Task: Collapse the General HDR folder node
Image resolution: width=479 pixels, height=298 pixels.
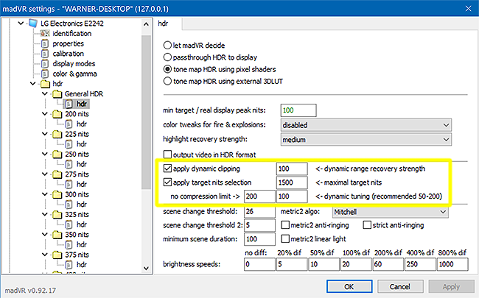Action: 45,93
